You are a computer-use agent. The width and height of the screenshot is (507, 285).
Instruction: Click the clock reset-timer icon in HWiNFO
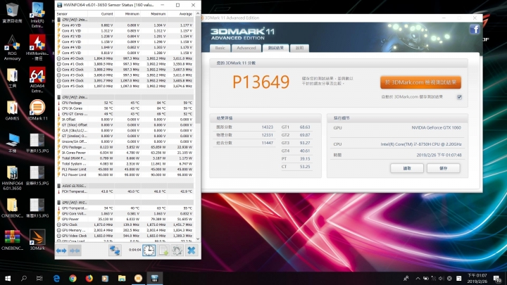[149, 251]
